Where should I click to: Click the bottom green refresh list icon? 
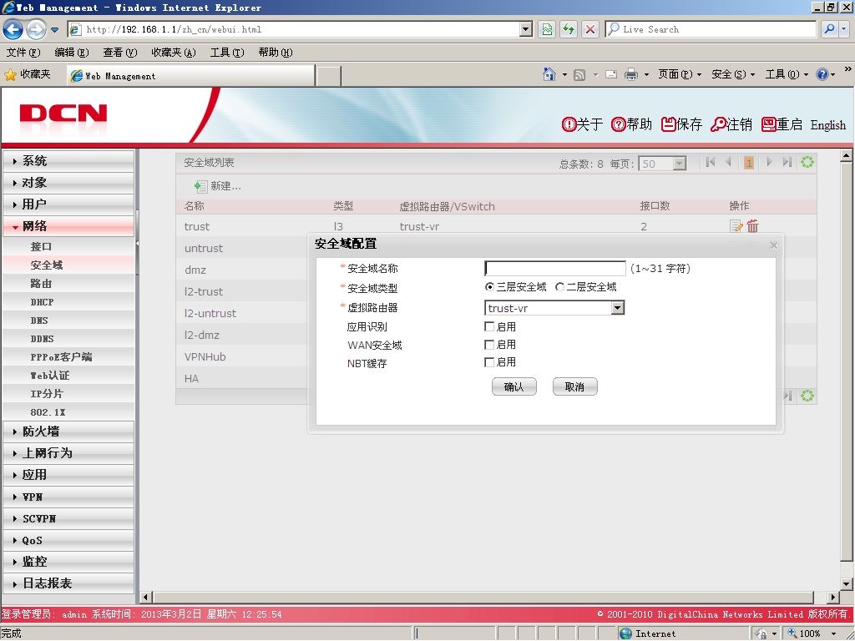pos(807,396)
